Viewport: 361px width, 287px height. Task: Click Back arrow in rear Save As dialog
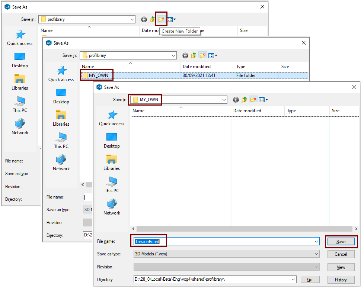point(144,20)
